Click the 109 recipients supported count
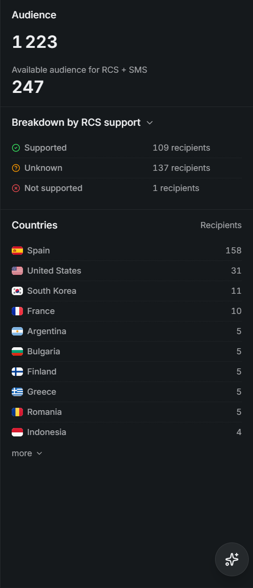 (181, 148)
